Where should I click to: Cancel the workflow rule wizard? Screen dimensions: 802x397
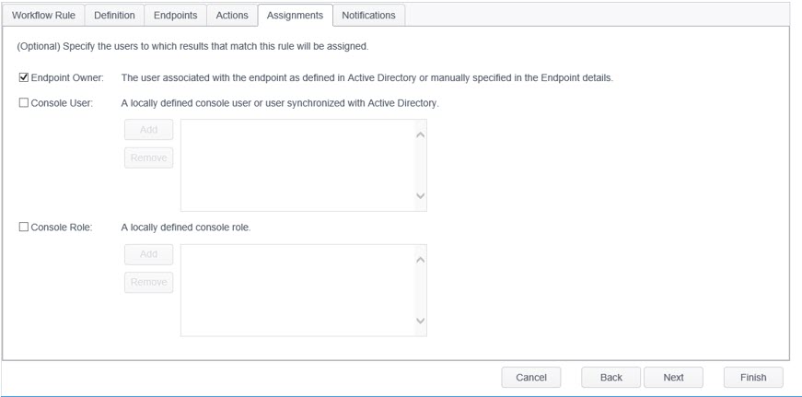pos(531,378)
